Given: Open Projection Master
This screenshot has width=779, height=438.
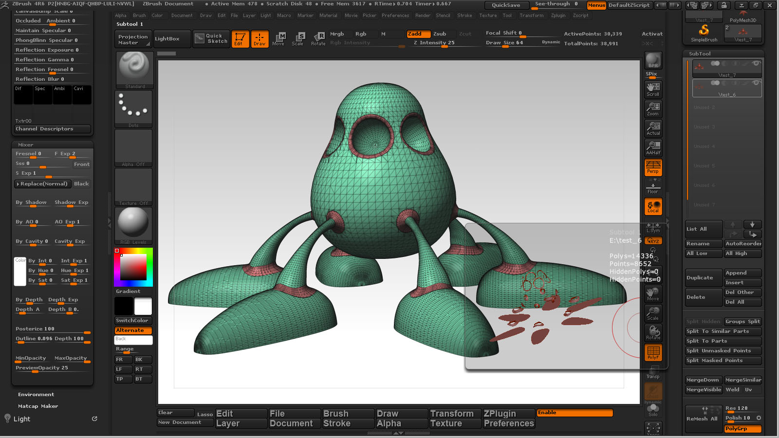Looking at the screenshot, I should pos(133,39).
